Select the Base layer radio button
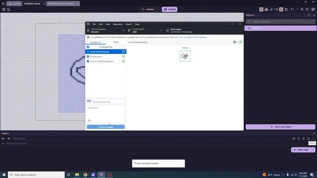 (9, 138)
